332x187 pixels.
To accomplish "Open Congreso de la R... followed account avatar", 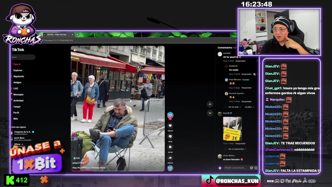I will click(x=12, y=133).
